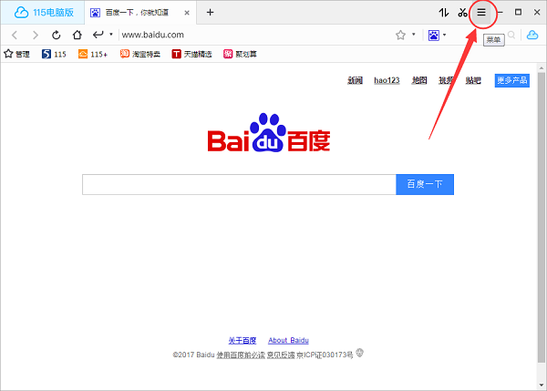Switch to the 115电脑版 tab
This screenshot has width=547, height=391.
point(43,13)
